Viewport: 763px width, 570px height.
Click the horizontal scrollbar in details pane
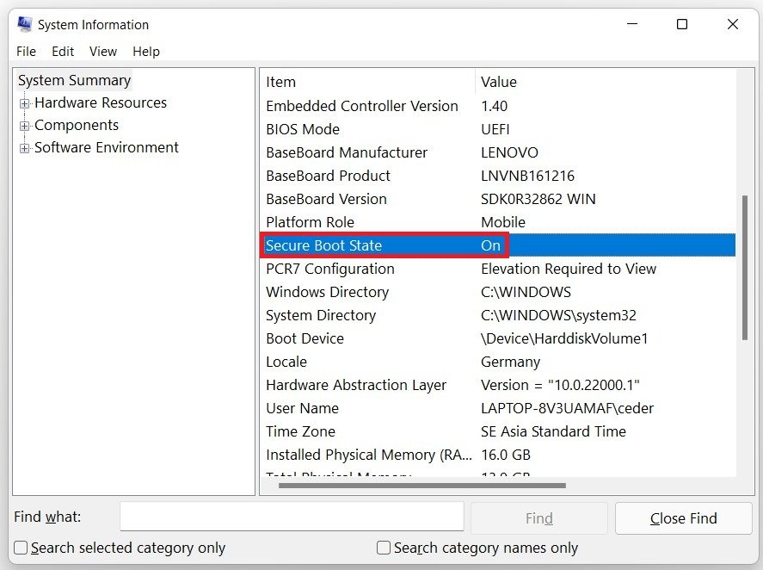[421, 485]
